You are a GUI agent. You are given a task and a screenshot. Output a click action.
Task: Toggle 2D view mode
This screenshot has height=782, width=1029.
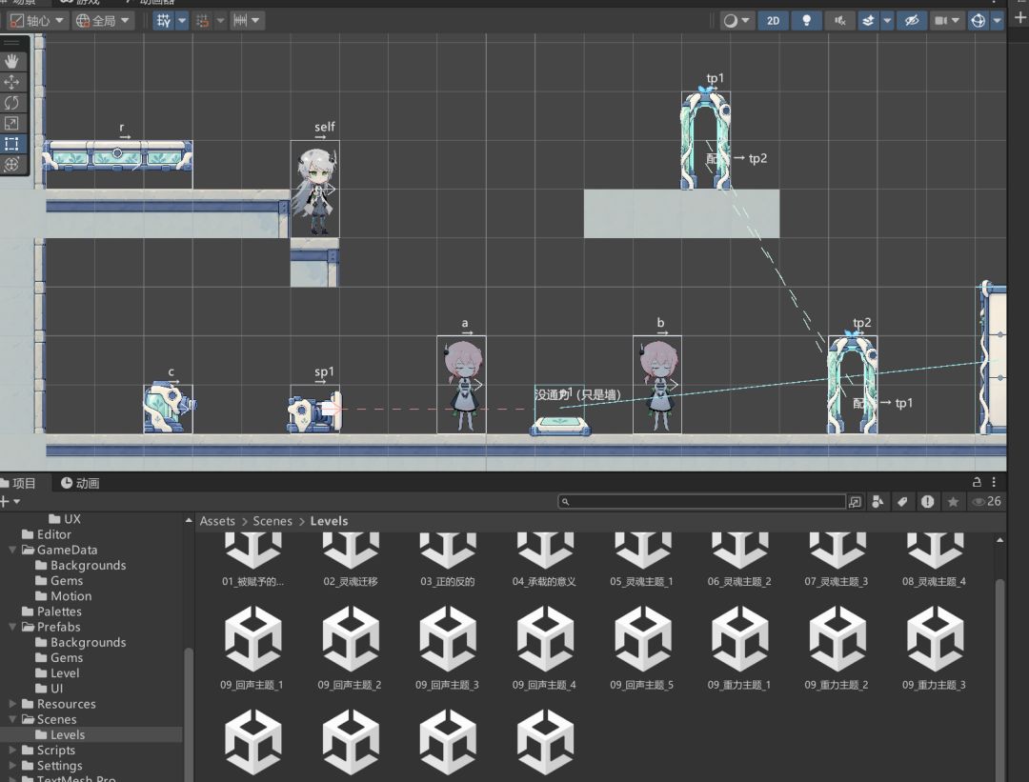pyautogui.click(x=773, y=20)
